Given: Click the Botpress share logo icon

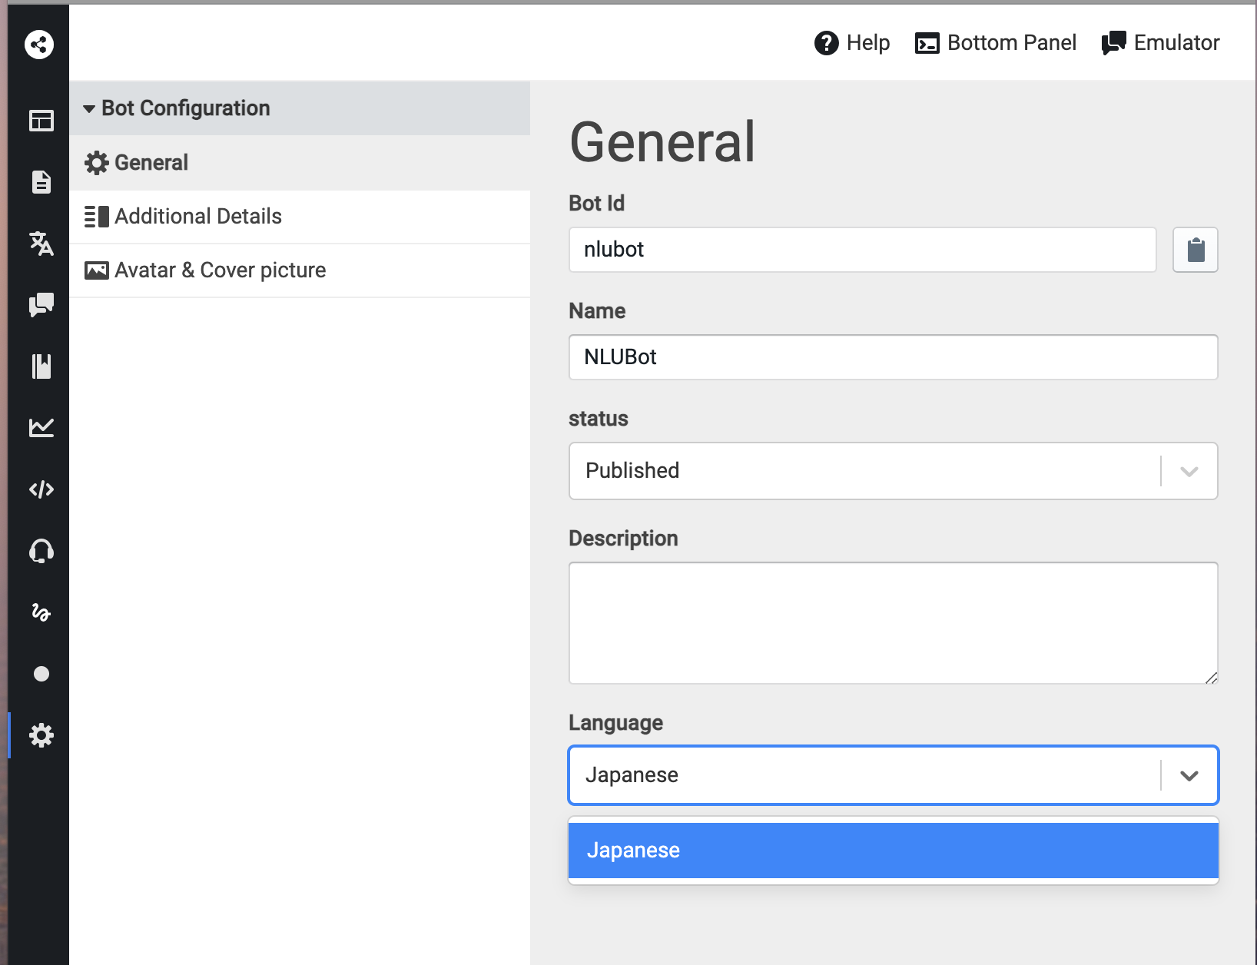Looking at the screenshot, I should (39, 44).
